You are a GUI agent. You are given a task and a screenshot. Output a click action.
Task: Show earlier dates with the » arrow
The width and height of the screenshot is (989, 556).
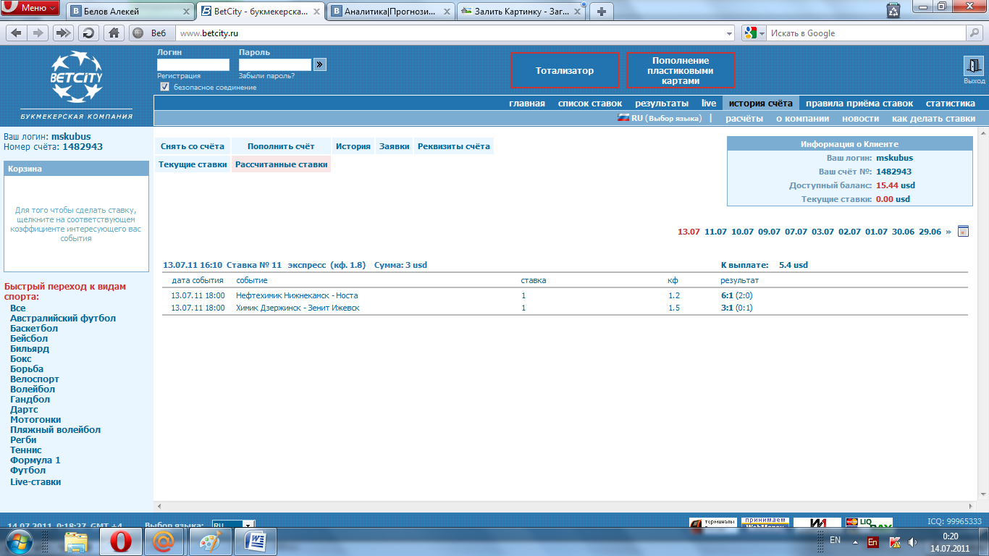click(948, 232)
